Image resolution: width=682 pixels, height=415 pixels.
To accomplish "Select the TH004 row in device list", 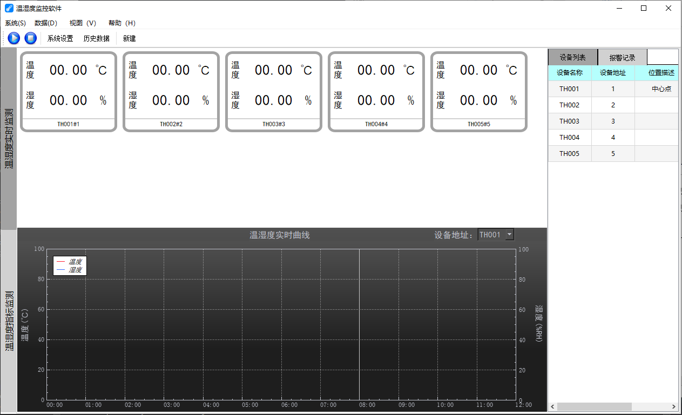I will (613, 138).
